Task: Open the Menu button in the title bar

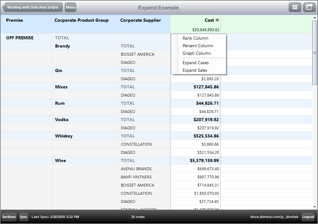Action: tap(70, 7)
